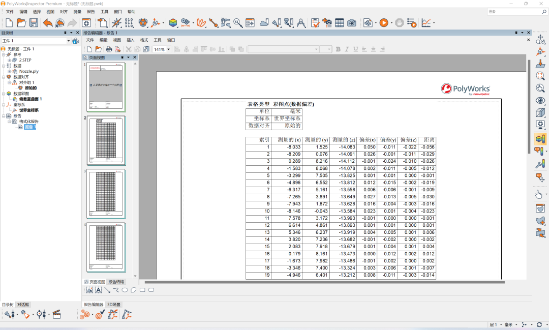Click the print icon in report editor

[x=108, y=49]
